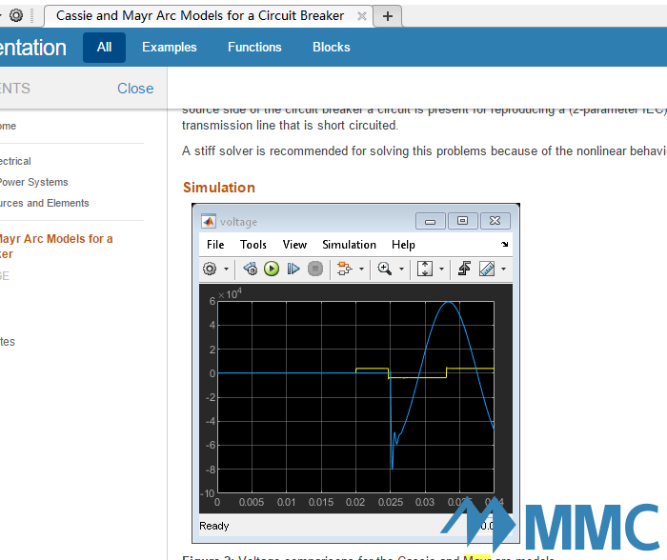Click the Electrical sidebar link
This screenshot has width=667, height=560.
(15, 161)
